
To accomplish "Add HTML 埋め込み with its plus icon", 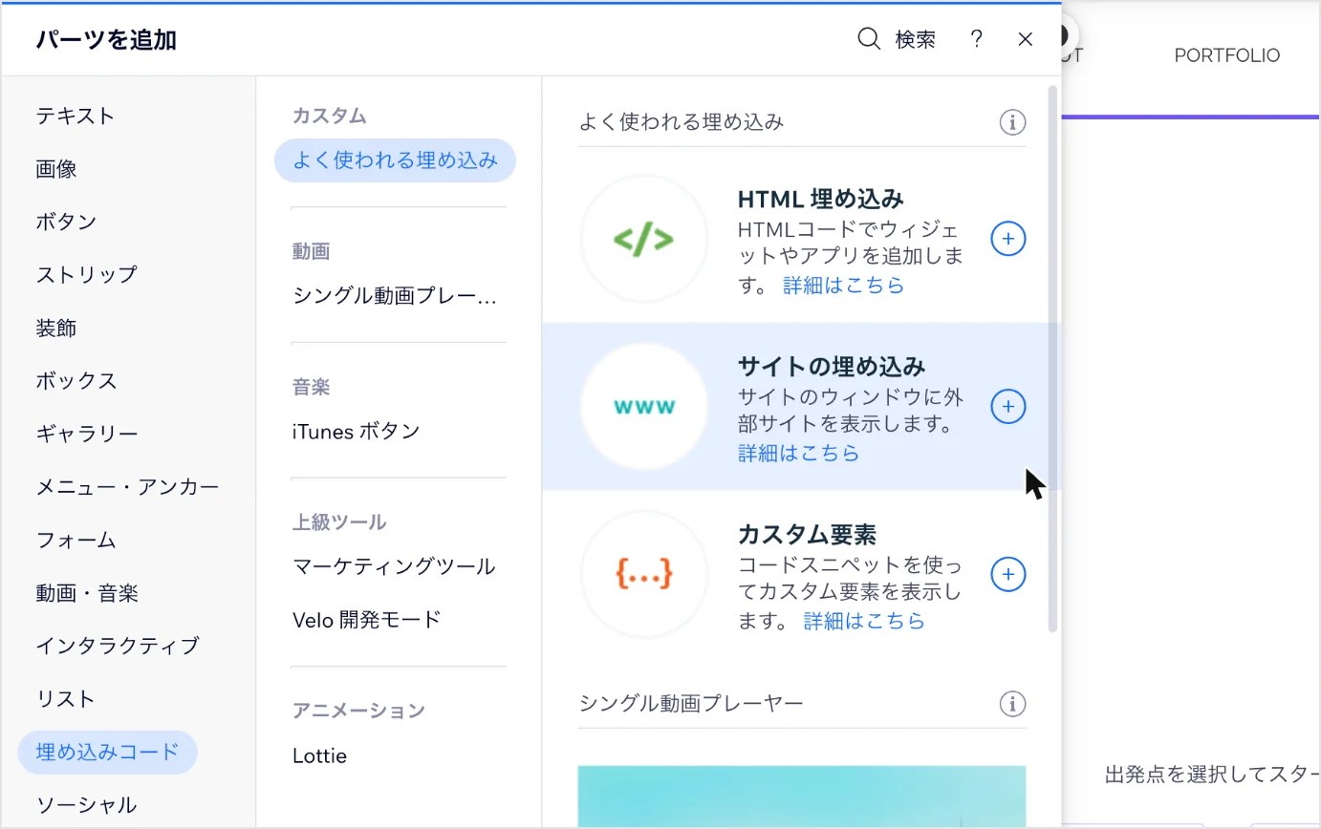I will coord(1008,239).
